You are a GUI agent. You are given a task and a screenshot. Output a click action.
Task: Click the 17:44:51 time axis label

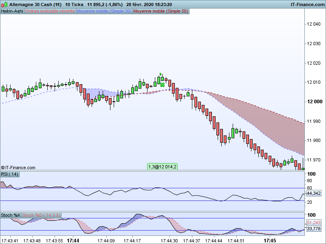(236, 241)
